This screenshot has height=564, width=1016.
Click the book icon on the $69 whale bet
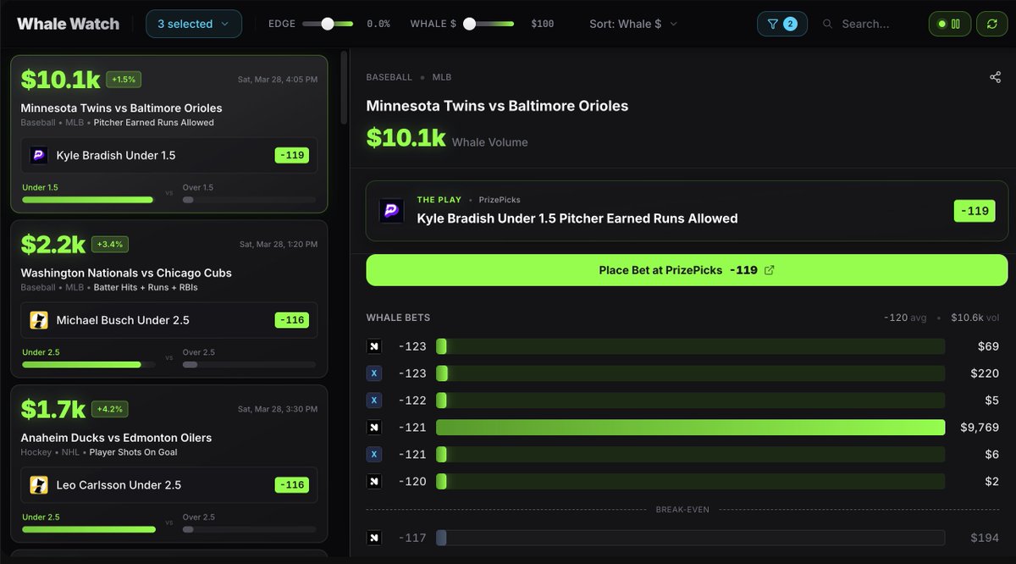(x=374, y=346)
